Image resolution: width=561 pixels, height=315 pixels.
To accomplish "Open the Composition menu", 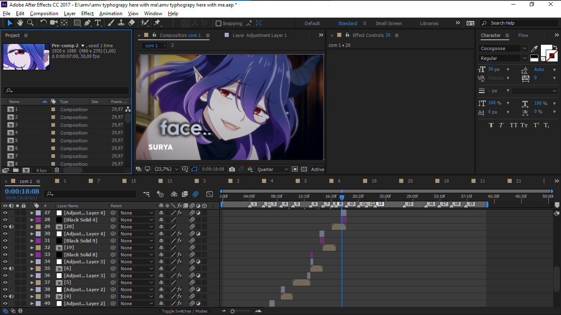I will [44, 14].
